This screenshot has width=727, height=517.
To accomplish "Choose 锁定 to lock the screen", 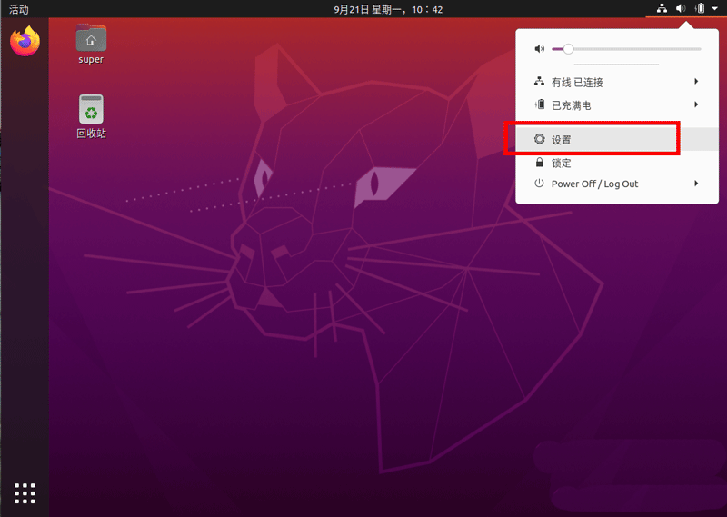I will 562,163.
